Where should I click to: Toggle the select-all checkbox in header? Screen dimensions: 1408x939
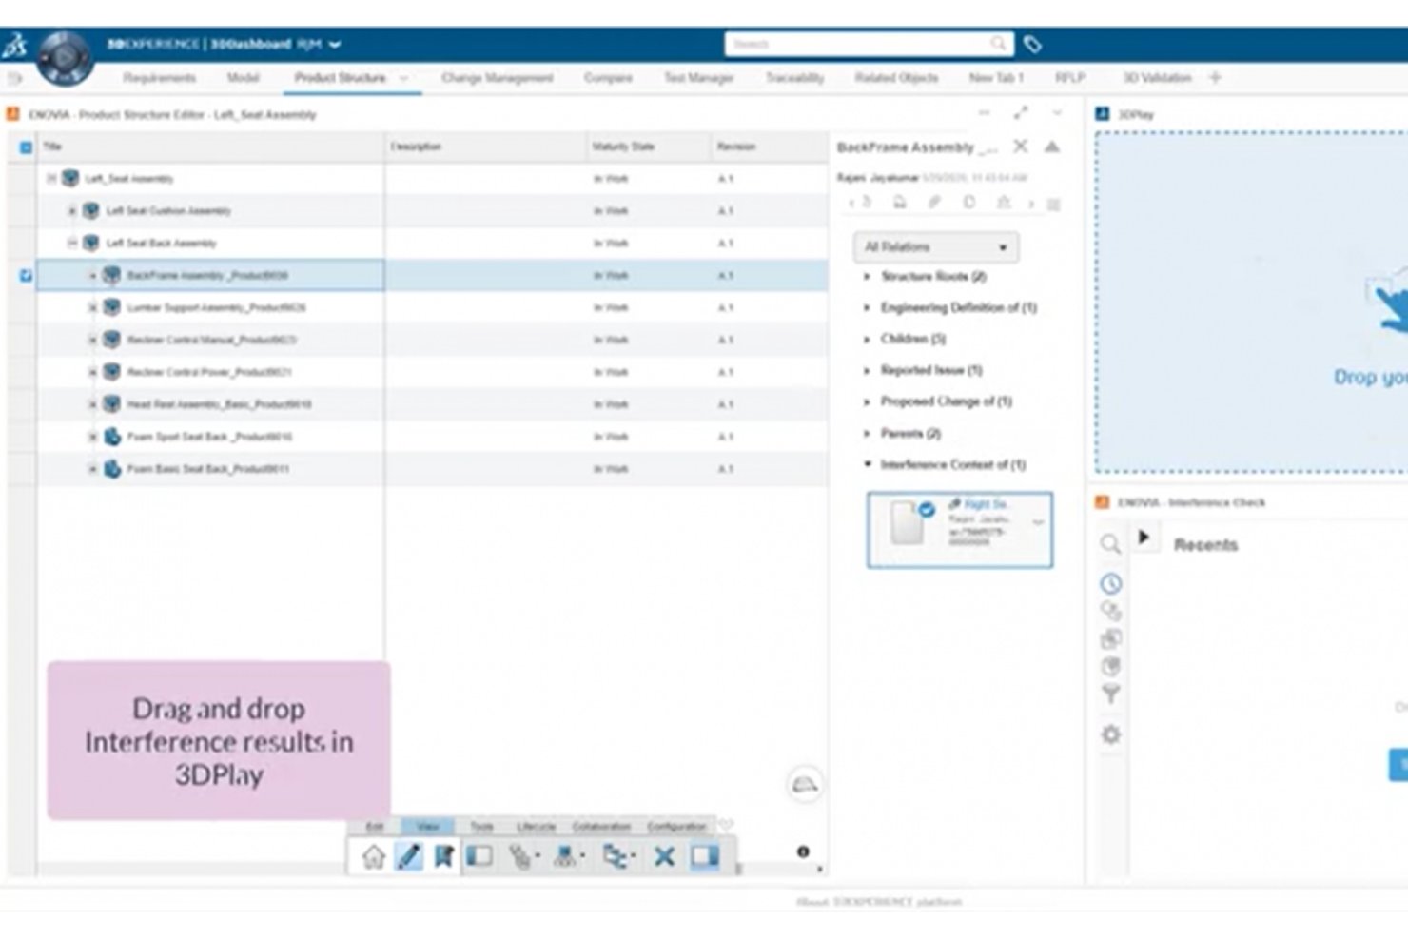pyautogui.click(x=26, y=147)
